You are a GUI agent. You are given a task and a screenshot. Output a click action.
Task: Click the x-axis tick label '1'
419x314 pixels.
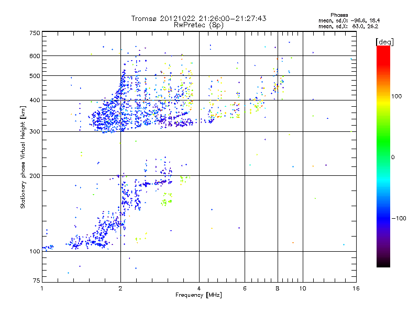tap(42, 288)
